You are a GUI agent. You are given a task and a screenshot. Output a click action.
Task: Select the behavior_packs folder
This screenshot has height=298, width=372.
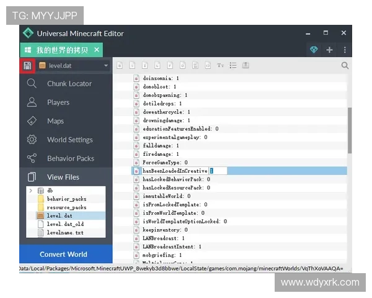pos(66,199)
